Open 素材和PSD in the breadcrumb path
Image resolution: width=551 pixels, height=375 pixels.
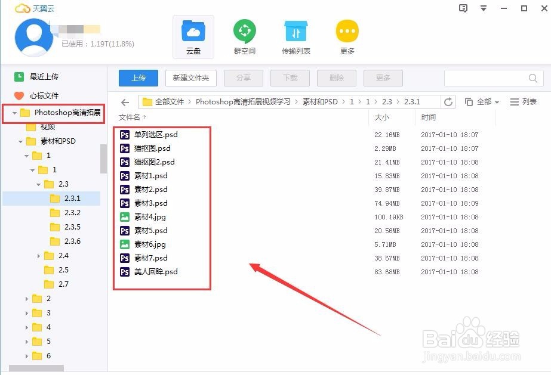point(322,101)
